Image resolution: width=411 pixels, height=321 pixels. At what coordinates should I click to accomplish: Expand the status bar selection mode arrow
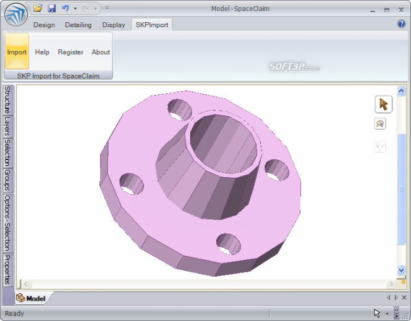click(387, 313)
